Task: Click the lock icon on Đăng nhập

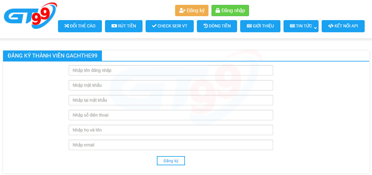Action: (218, 11)
